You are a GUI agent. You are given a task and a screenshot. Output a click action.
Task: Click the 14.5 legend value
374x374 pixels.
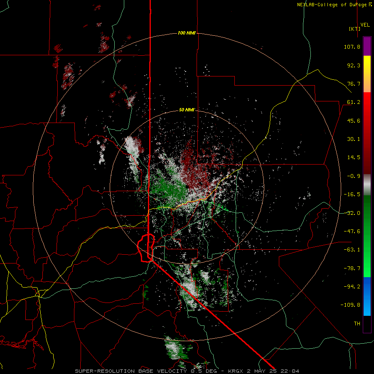354,157
